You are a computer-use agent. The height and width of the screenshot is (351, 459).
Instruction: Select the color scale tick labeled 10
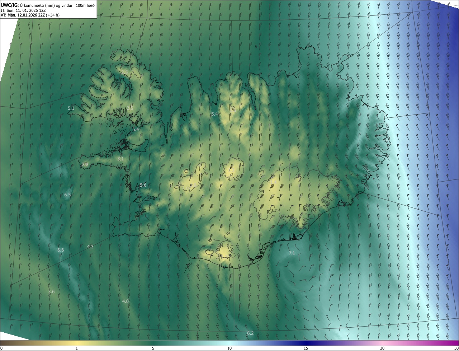click(x=229, y=348)
